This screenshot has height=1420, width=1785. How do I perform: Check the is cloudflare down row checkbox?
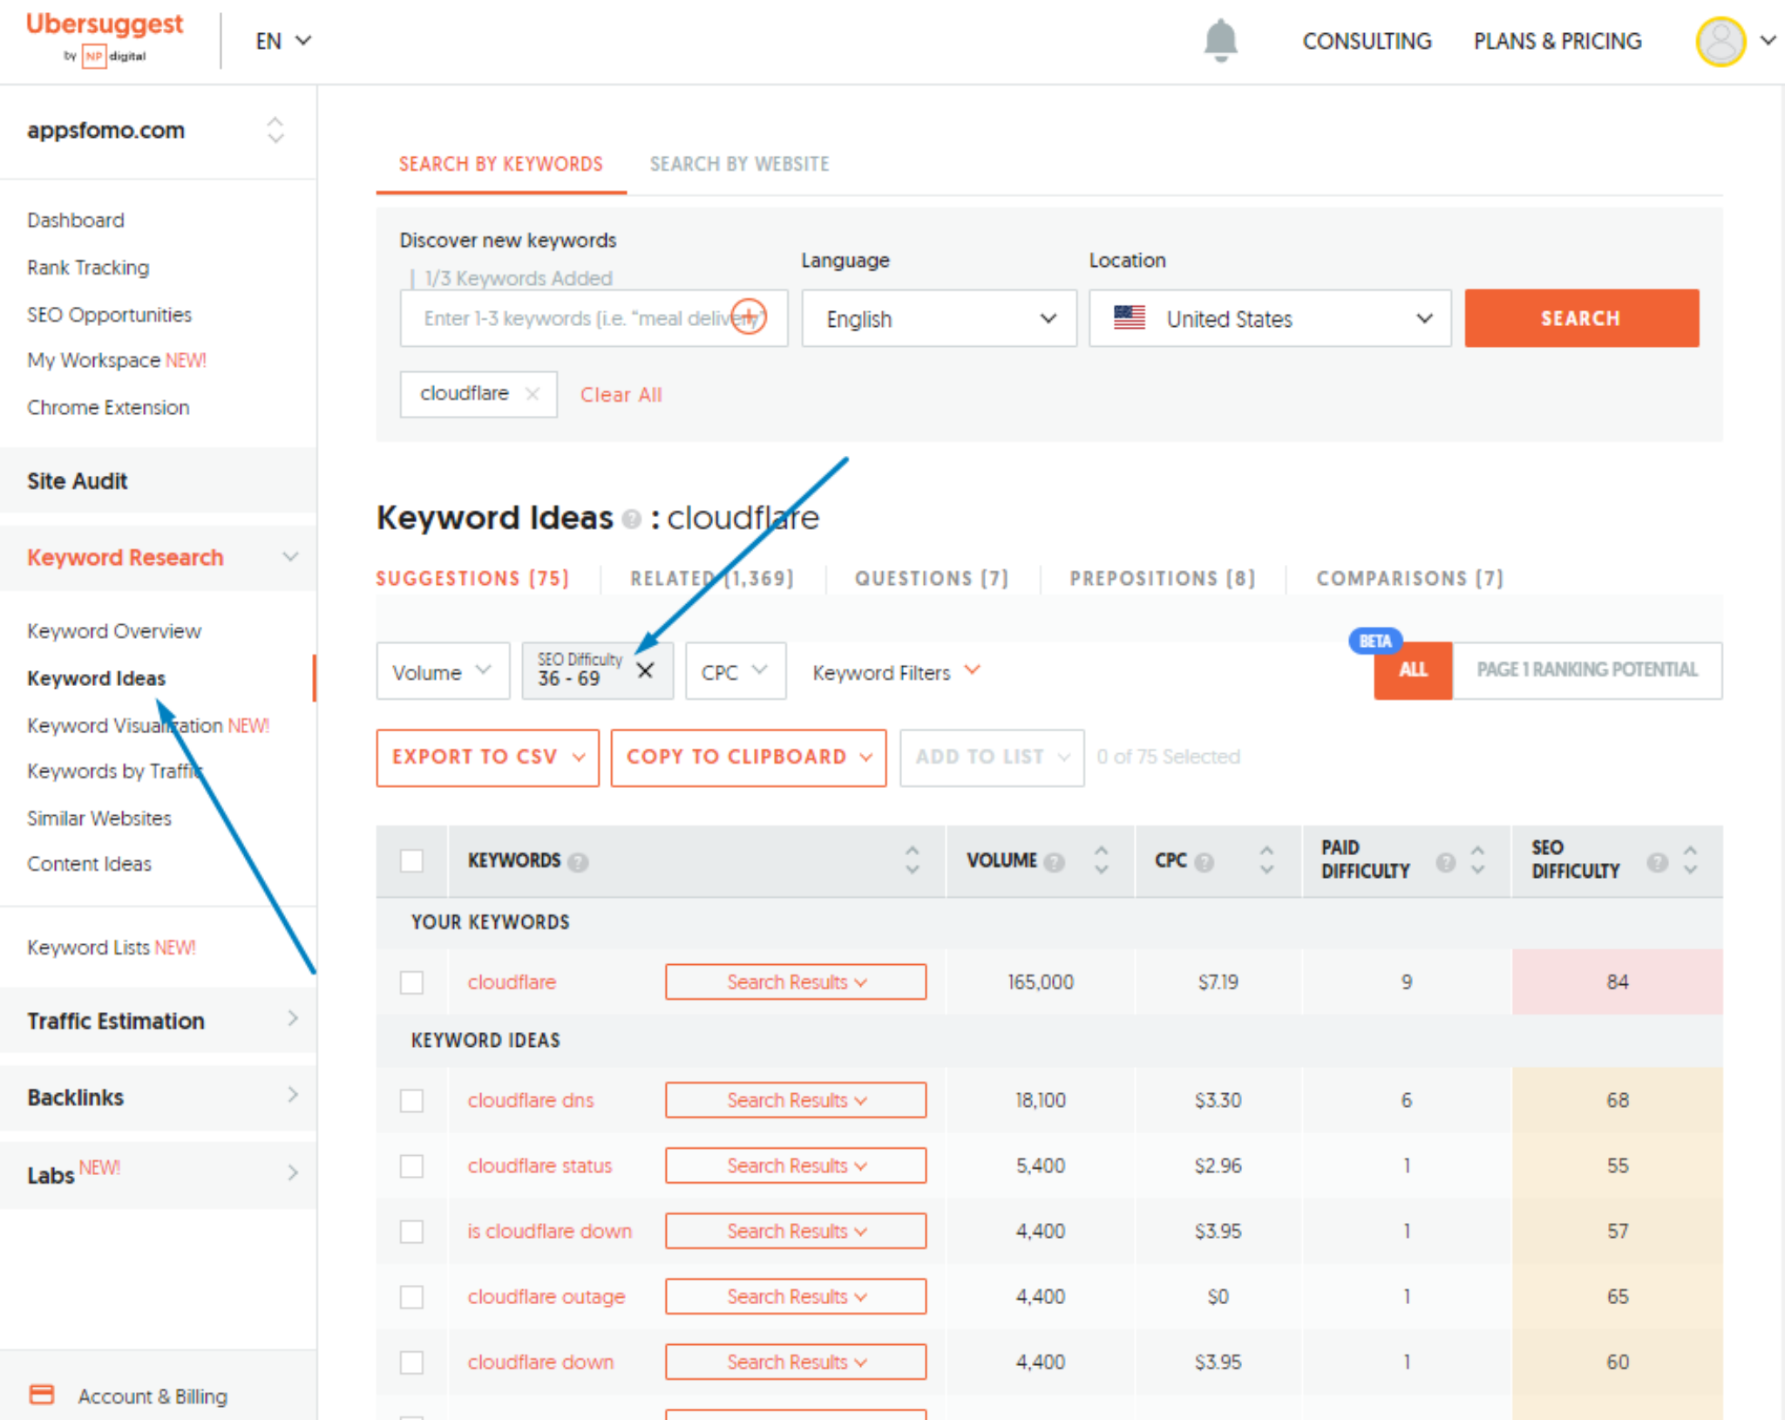(x=411, y=1231)
